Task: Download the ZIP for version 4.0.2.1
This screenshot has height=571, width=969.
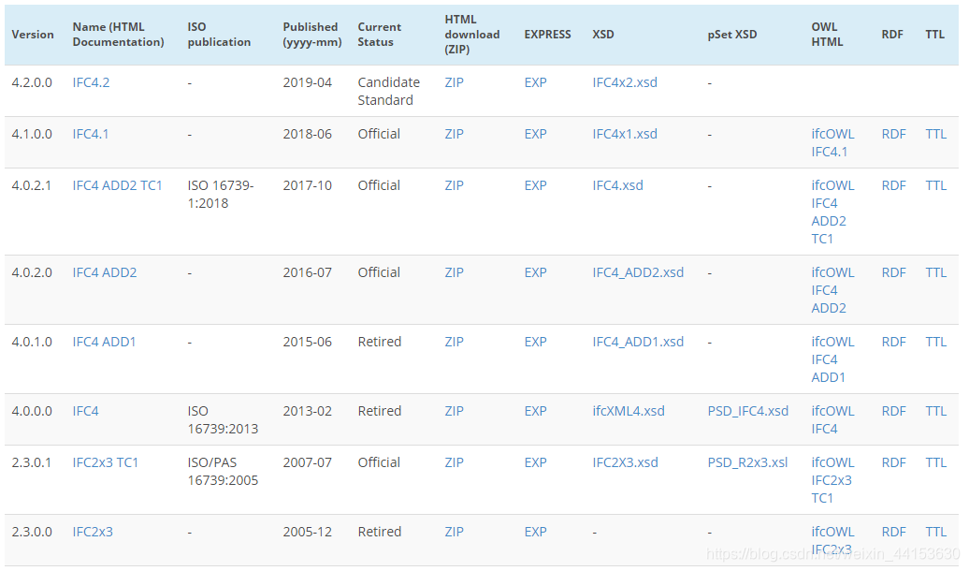Action: (455, 185)
